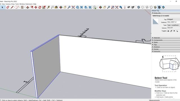This screenshot has height=101, width=180.
Task: Open the Camera menu
Action: point(8,4)
